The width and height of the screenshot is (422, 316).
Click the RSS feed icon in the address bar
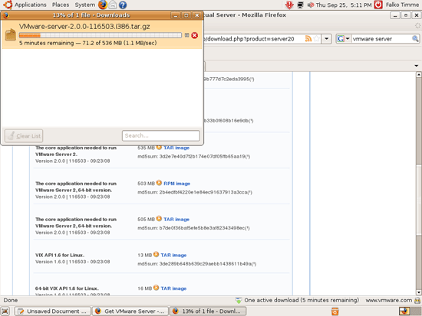(308, 39)
